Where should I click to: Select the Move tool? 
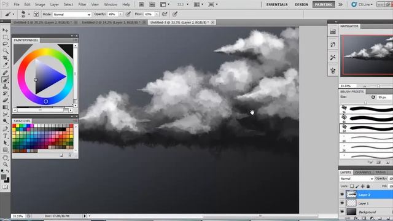click(x=5, y=30)
